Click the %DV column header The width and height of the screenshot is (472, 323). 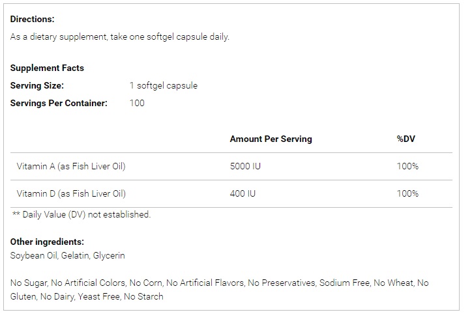pyautogui.click(x=407, y=139)
